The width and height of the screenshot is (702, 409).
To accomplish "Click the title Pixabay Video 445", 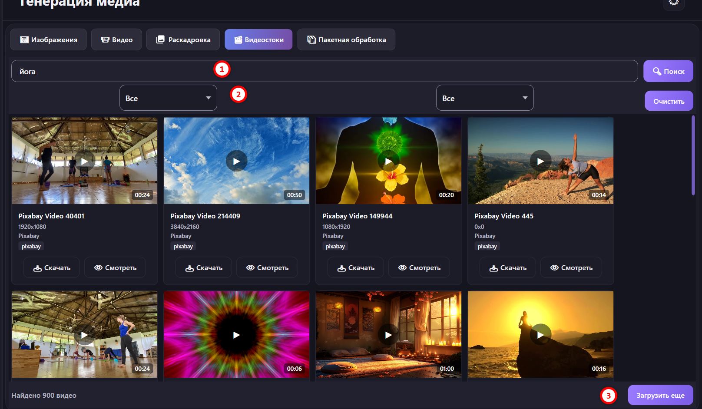I will [x=504, y=216].
